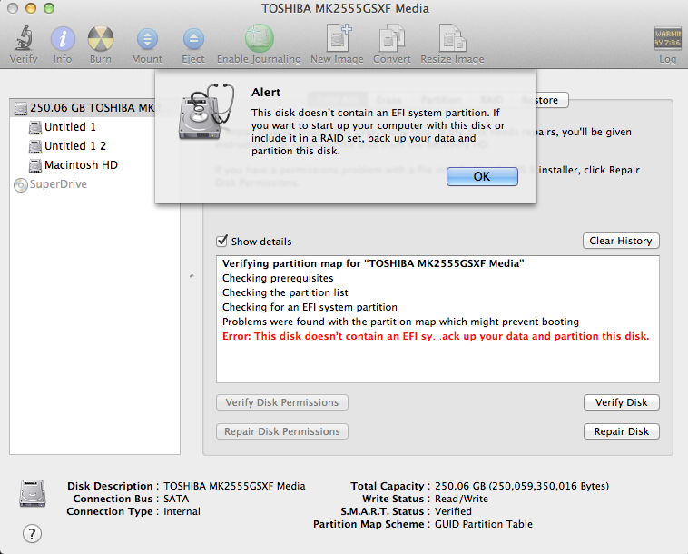Click the 'Checking the partition list' log line
The height and width of the screenshot is (554, 688).
285,292
